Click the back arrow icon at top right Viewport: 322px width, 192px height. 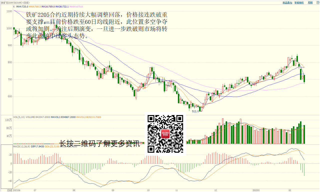point(318,3)
